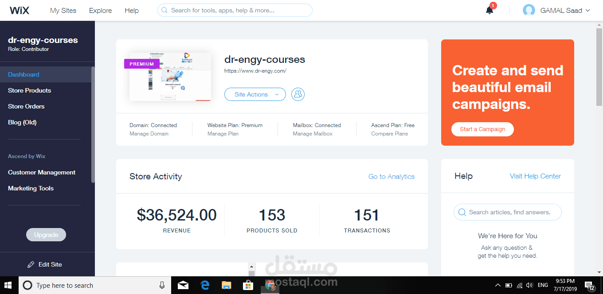Open File Explorer from taskbar
Image resolution: width=603 pixels, height=294 pixels.
coord(227,286)
